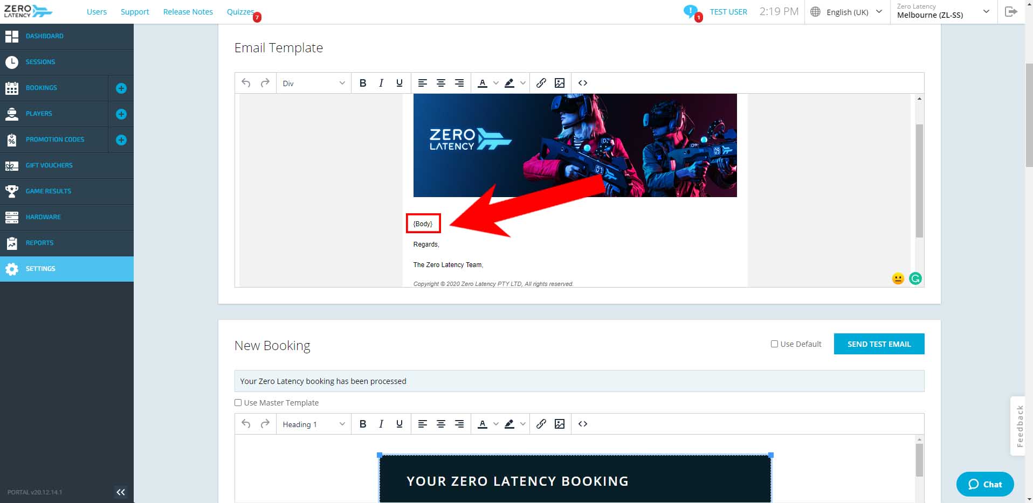Apply text color in Email Template editor

click(x=483, y=83)
